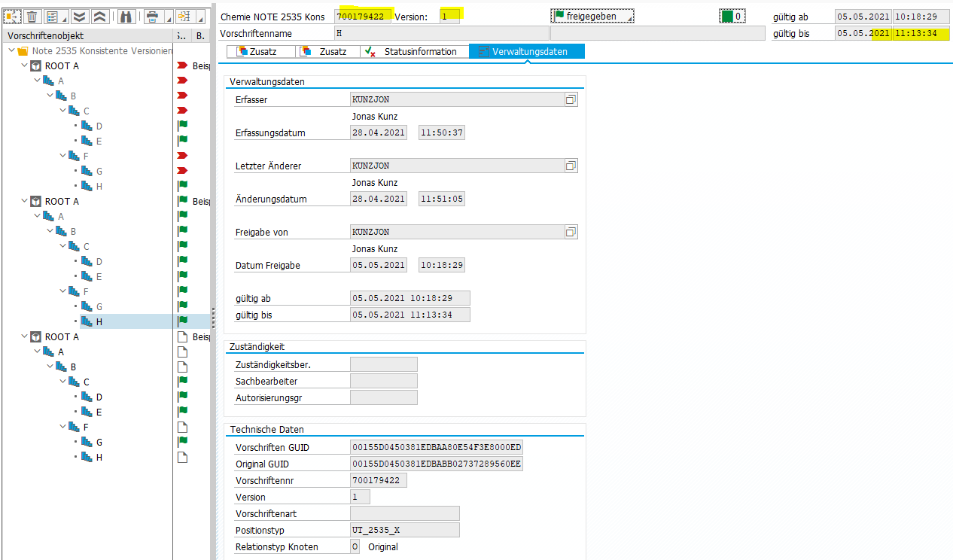Click the trash can delete icon
This screenshot has height=560, width=953.
click(33, 17)
